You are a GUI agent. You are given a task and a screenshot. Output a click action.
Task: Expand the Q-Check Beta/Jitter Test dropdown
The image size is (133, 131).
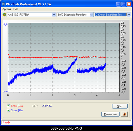pyautogui.click(x=129, y=14)
